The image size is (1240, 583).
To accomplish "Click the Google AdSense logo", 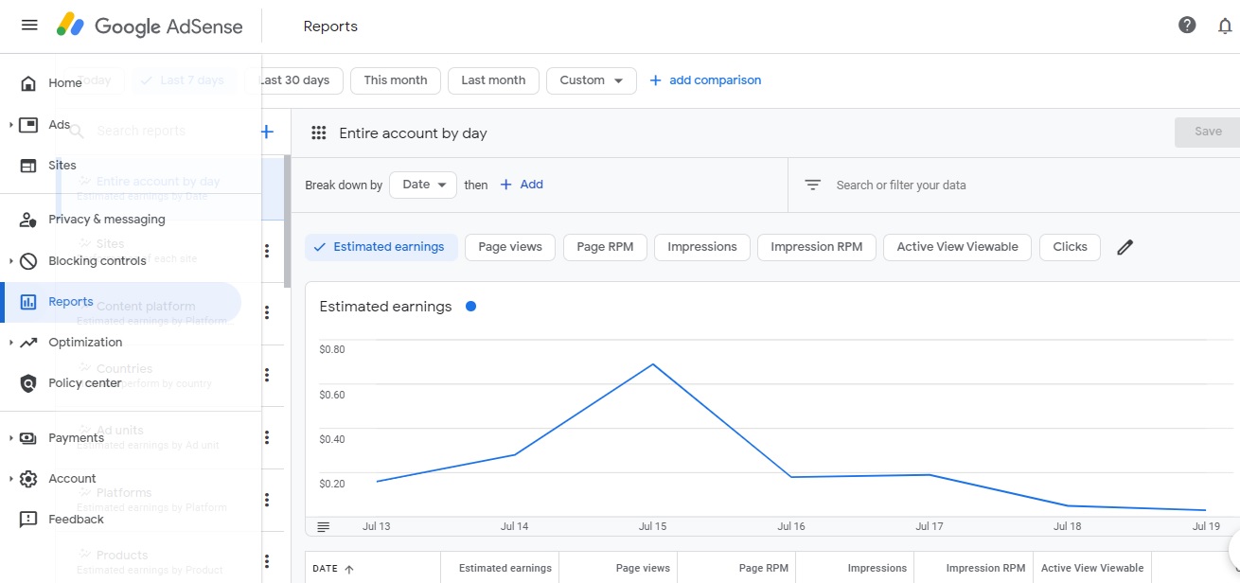I will click(x=150, y=26).
